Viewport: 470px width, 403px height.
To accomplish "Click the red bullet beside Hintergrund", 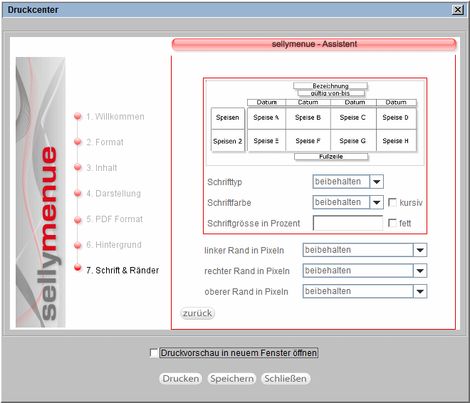I will coord(78,245).
